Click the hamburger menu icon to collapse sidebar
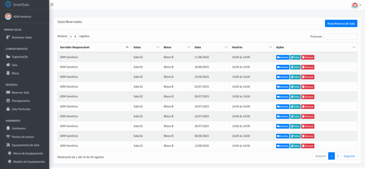Image resolution: width=365 pixels, height=169 pixels. click(x=52, y=5)
